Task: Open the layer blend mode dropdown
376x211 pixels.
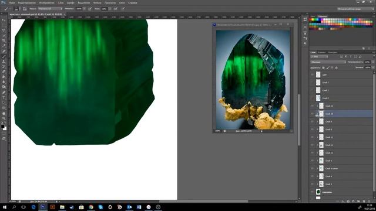Action: pyautogui.click(x=328, y=62)
